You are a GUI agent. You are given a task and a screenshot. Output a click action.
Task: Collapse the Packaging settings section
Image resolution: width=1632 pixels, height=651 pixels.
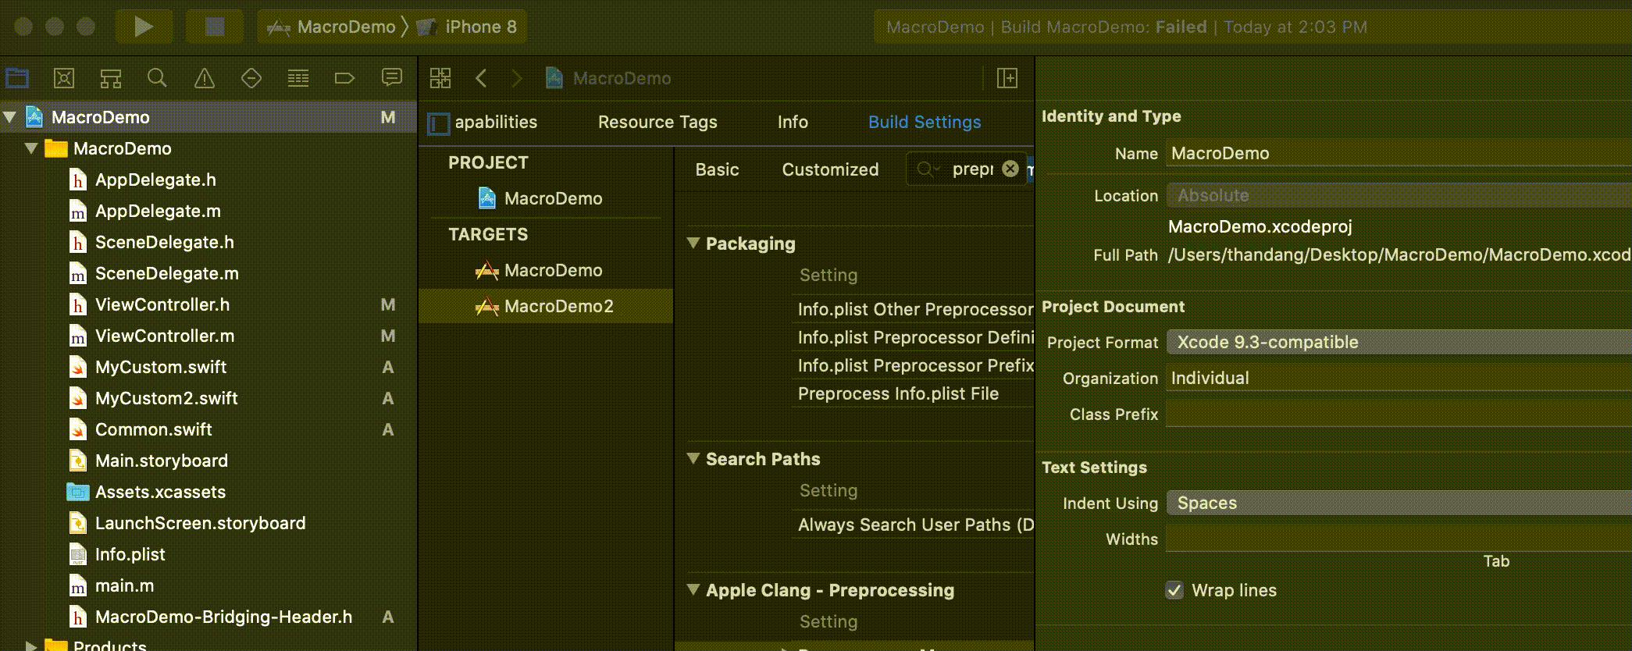coord(693,243)
